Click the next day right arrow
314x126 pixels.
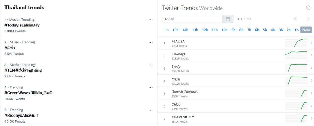tap(308, 19)
